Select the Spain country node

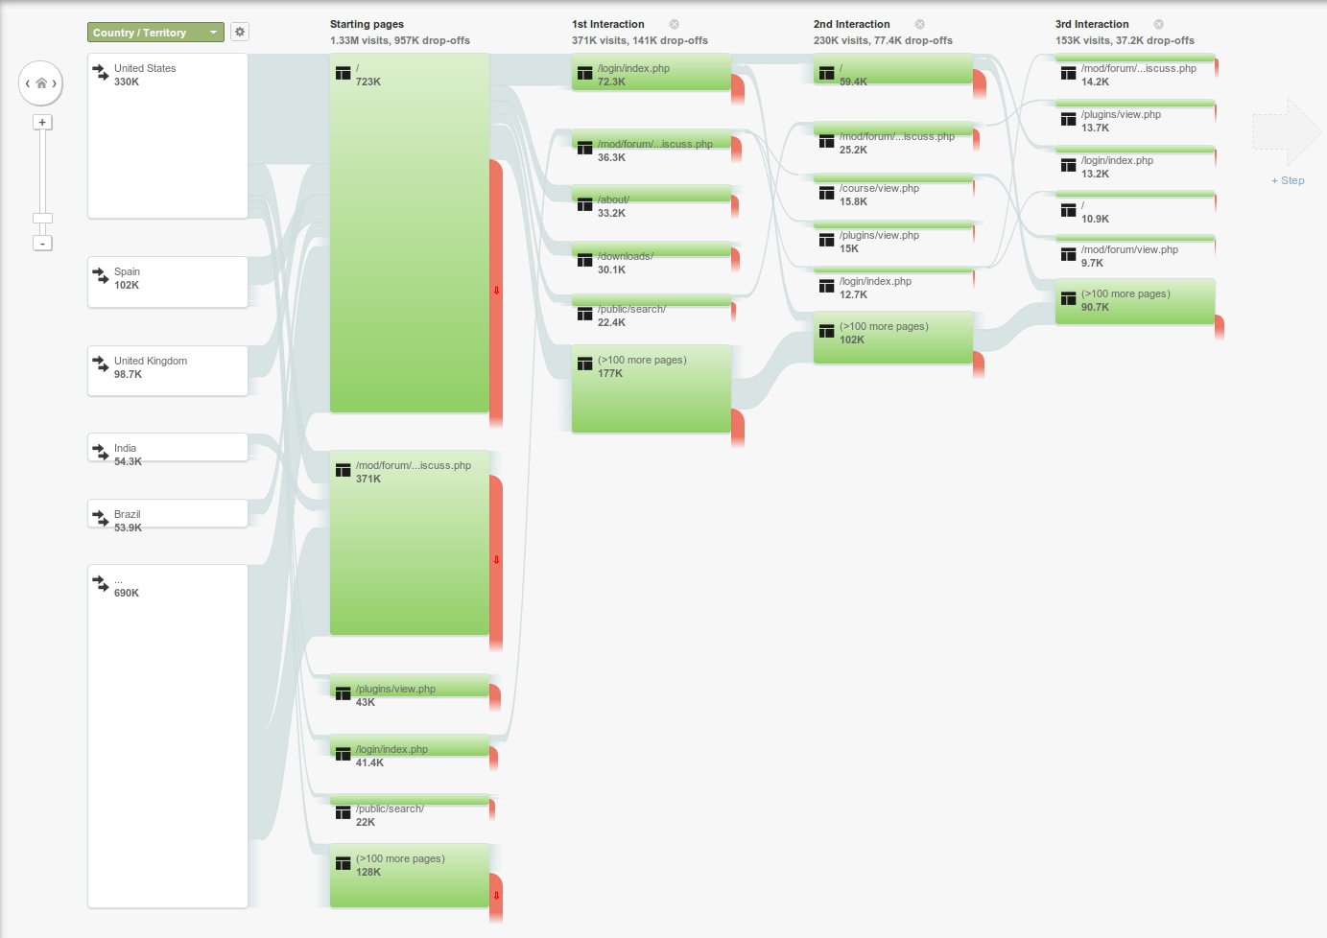[x=168, y=281]
